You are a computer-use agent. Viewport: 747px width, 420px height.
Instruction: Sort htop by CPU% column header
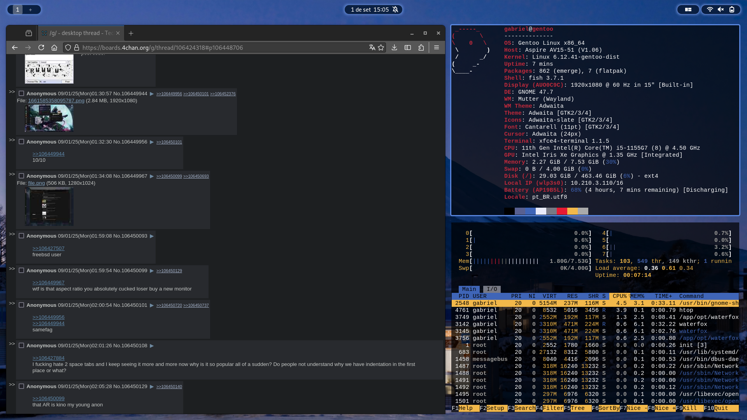point(619,296)
